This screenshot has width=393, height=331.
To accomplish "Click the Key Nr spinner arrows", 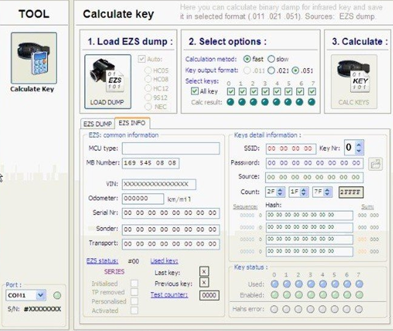I will click(x=359, y=148).
